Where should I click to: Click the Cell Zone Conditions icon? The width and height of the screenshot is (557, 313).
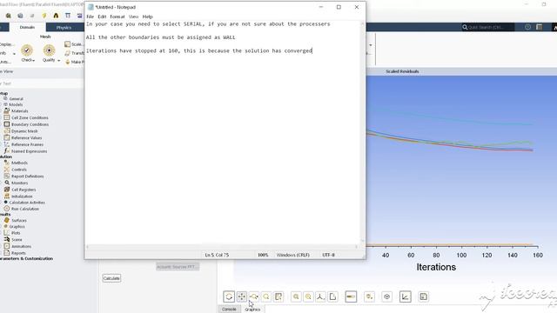click(6, 117)
